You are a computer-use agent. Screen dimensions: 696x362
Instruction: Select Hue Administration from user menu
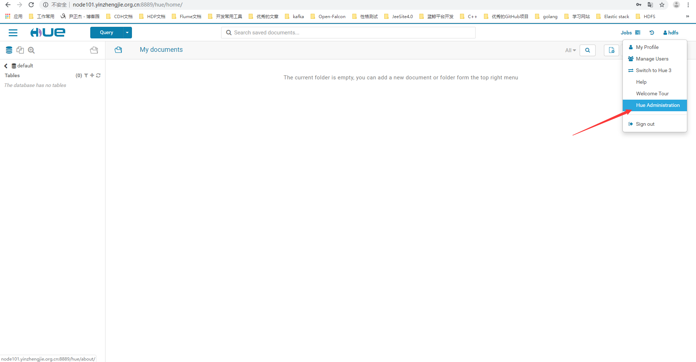click(x=658, y=105)
